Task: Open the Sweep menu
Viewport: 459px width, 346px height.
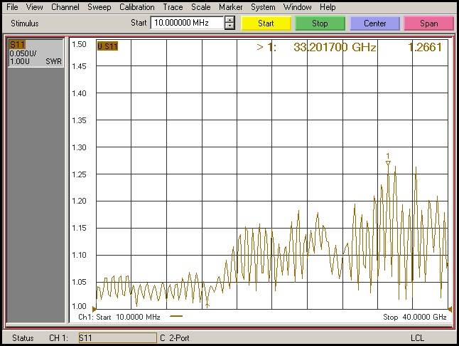Action: pos(99,7)
